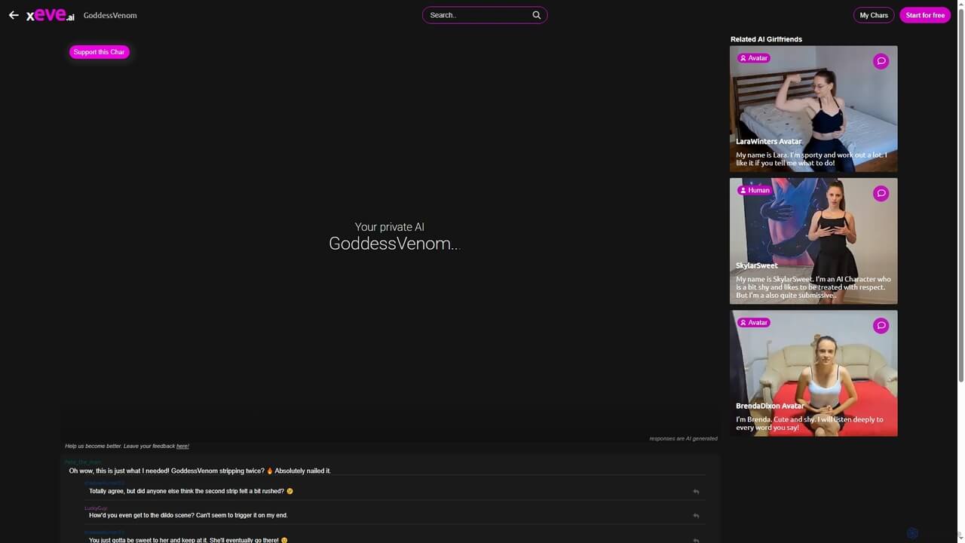The width and height of the screenshot is (965, 543).
Task: Open chat bubble icon on BrendaDixon card
Action: [x=881, y=326]
